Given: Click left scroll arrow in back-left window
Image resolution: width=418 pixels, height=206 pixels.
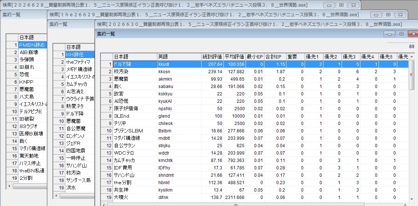Looking at the screenshot, I should tap(9, 186).
